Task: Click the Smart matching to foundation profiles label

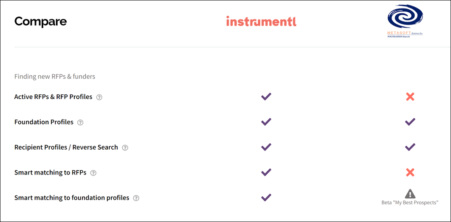Action: pos(72,197)
